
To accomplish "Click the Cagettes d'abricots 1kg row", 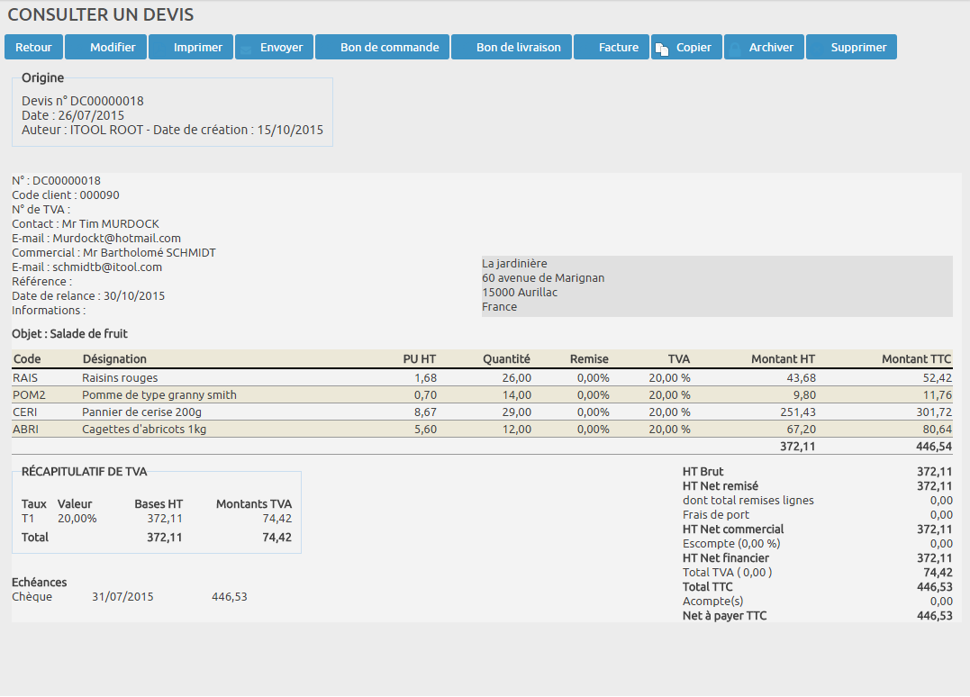I will pos(143,430).
